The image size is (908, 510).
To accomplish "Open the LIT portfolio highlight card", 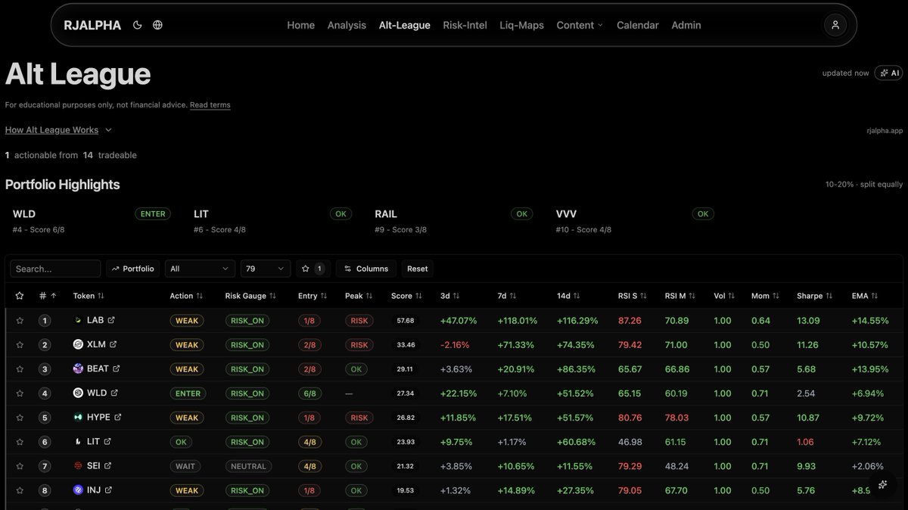I will click(x=272, y=221).
